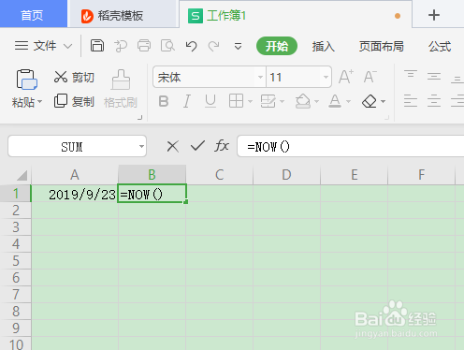This screenshot has height=350, width=464.
Task: Select column D header
Action: (286, 175)
